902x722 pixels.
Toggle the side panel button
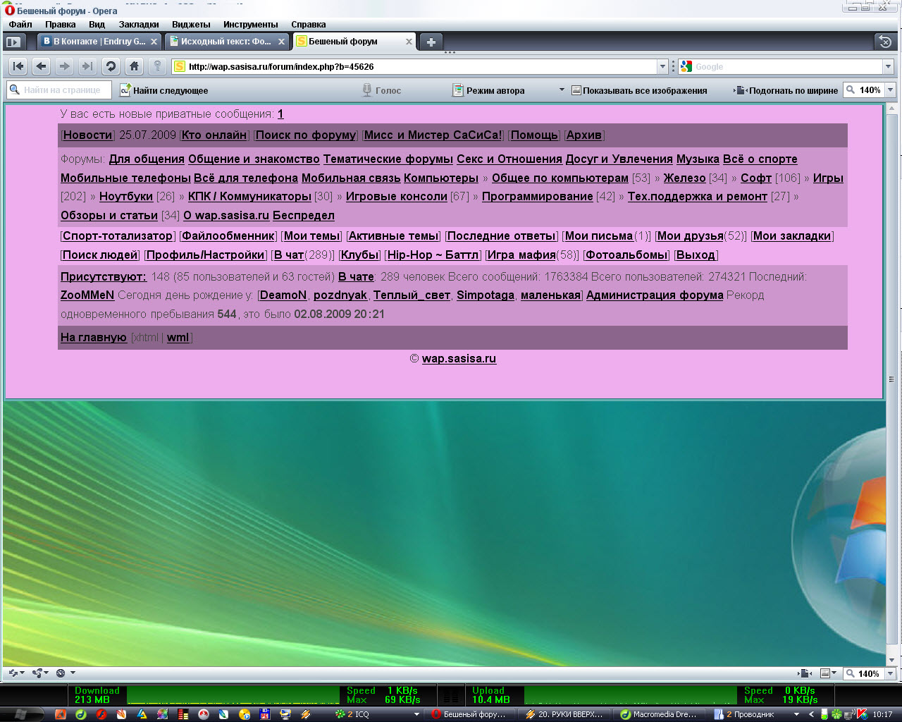[14, 42]
